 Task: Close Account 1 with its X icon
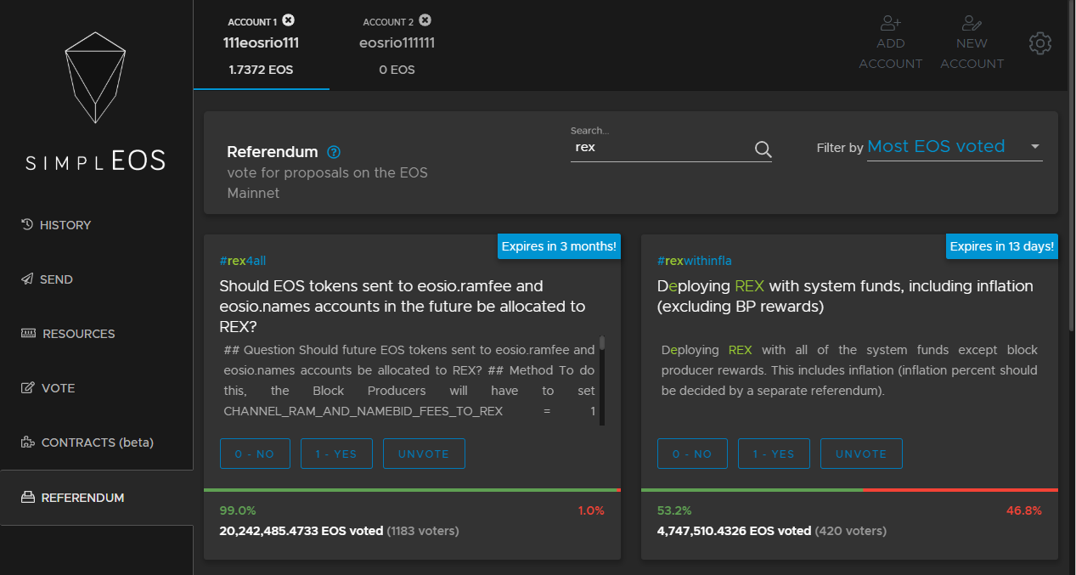[x=289, y=20]
